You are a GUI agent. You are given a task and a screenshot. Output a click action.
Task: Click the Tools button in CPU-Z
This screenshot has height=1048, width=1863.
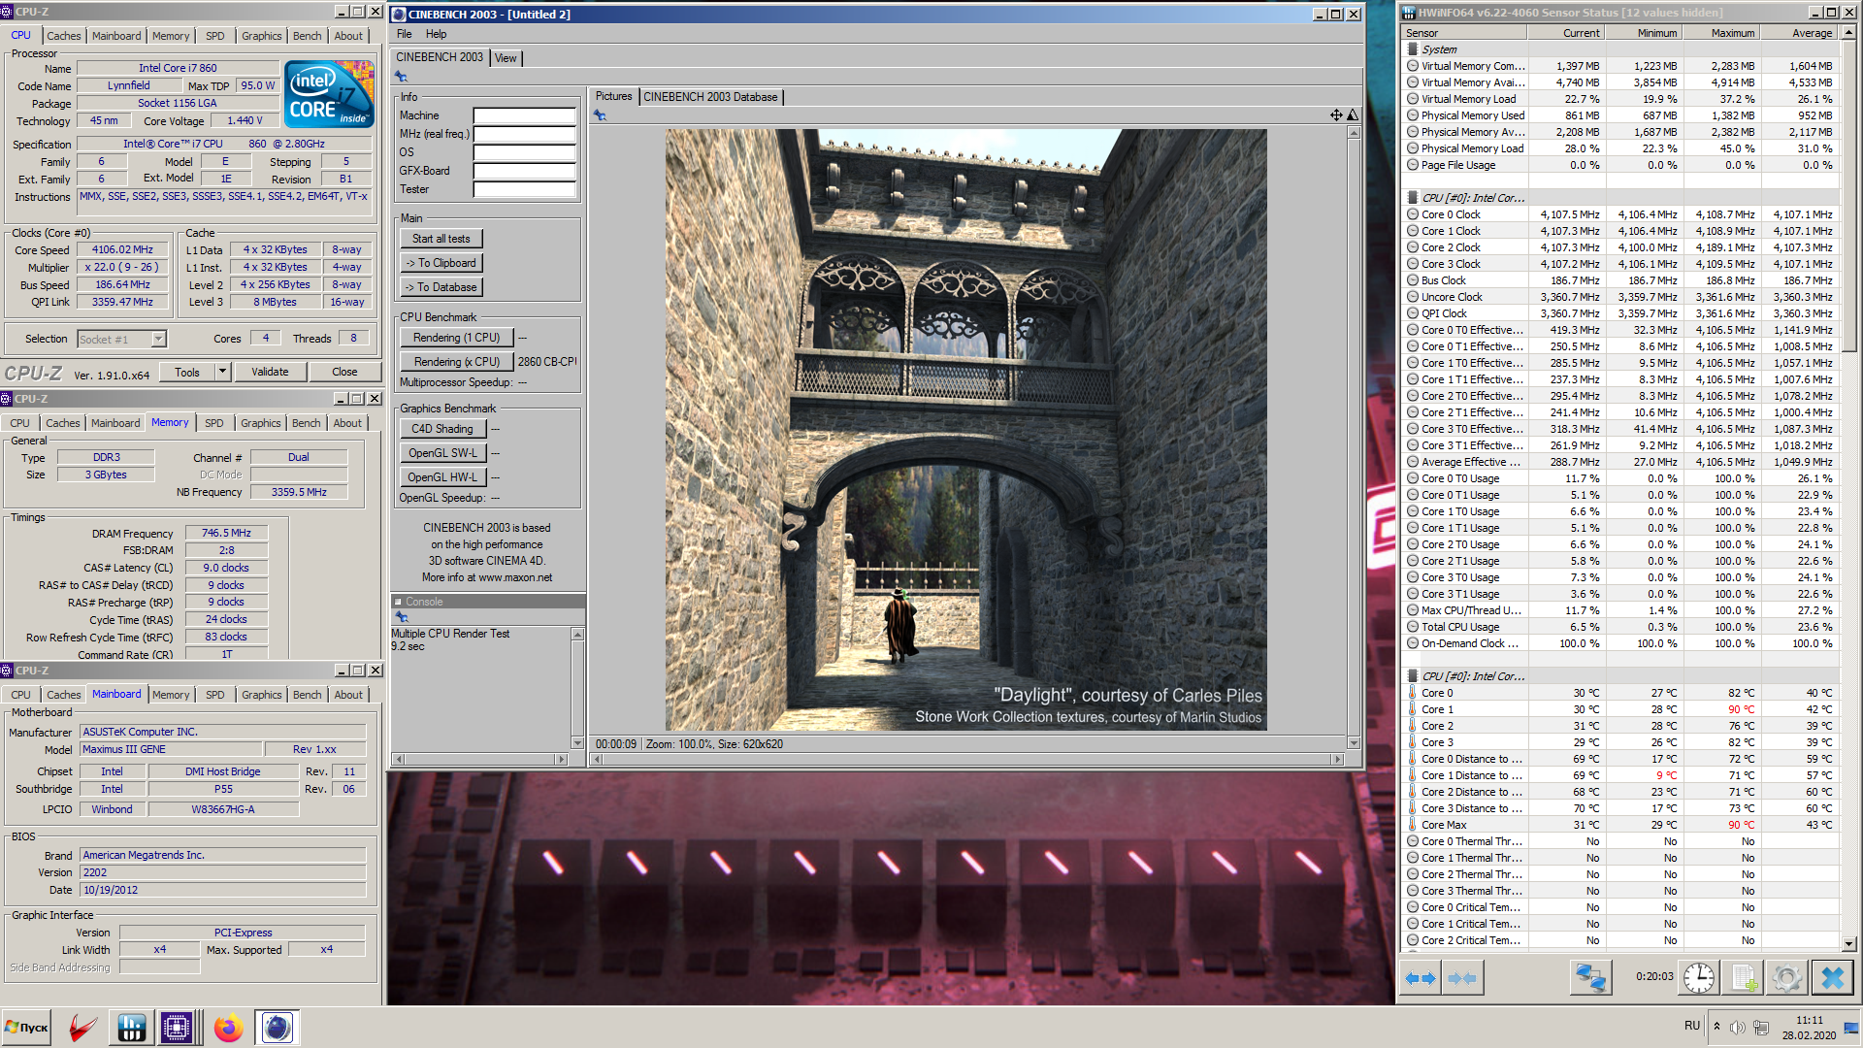point(187,372)
